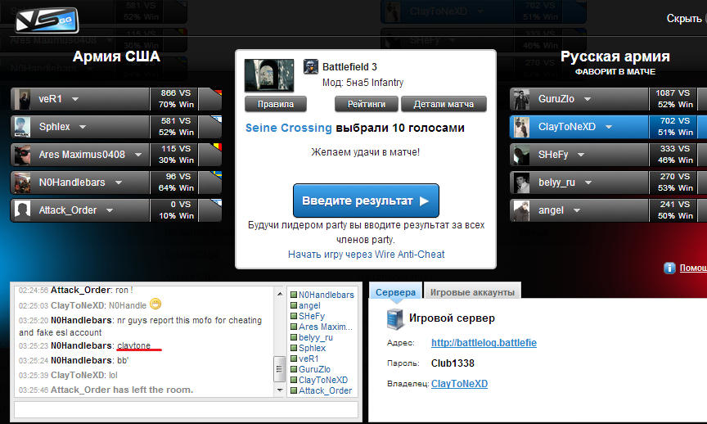Viewport: 707px width, 424px height.
Task: Click the Battlefield 3 game icon
Action: point(311,67)
